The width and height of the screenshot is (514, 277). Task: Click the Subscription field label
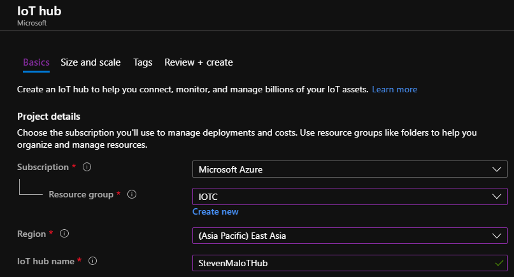tap(43, 167)
